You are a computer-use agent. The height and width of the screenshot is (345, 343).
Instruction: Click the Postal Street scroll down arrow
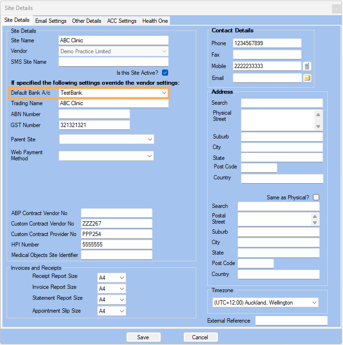(x=315, y=223)
